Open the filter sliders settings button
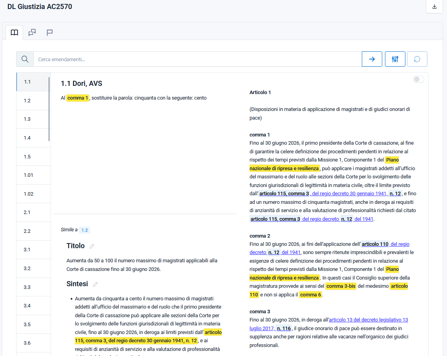The width and height of the screenshot is (447, 356). click(x=395, y=59)
